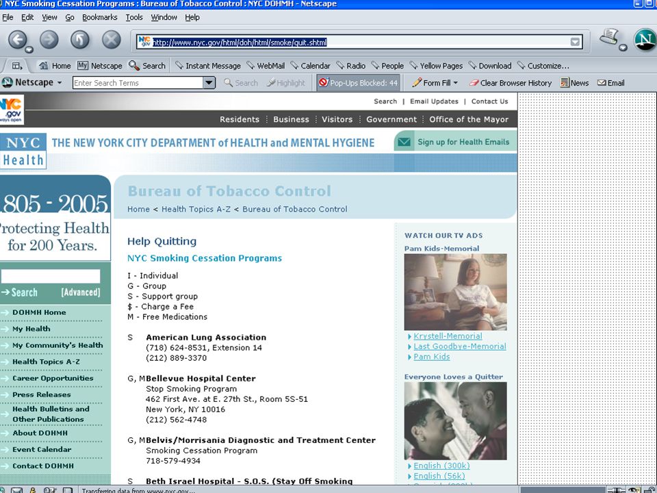Open the People bookmark
The image size is (657, 493).
click(x=387, y=66)
